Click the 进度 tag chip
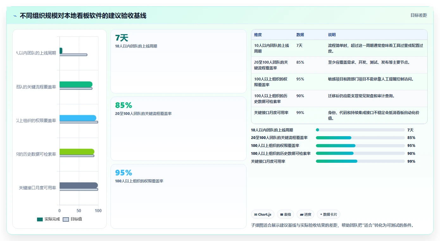 point(305,214)
